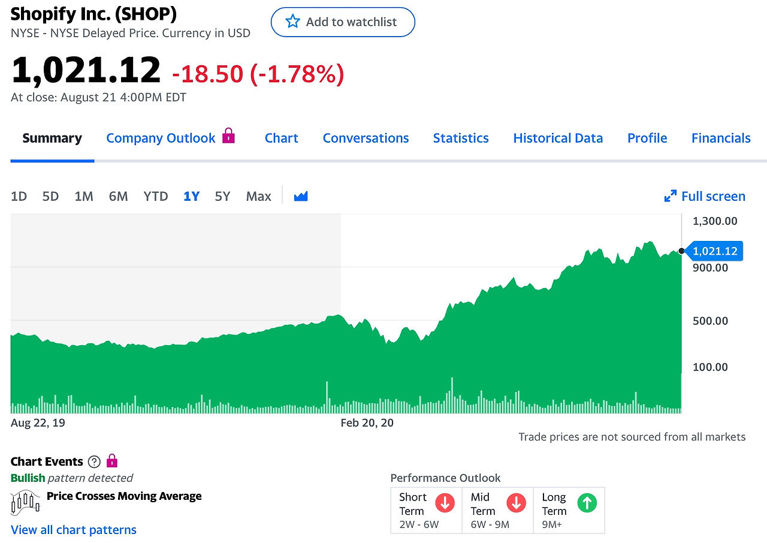Click the Shopify Inc. (SHOP) heading
This screenshot has height=543, width=767.
coord(94,13)
